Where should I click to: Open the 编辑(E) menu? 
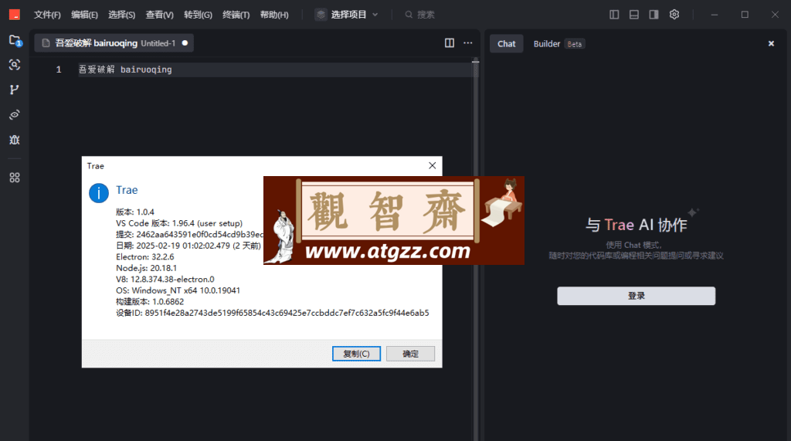tap(84, 15)
